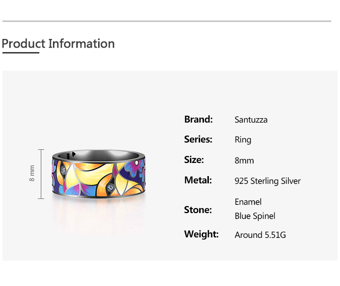Select the Enamel stone value
The width and height of the screenshot is (340, 286).
(248, 202)
